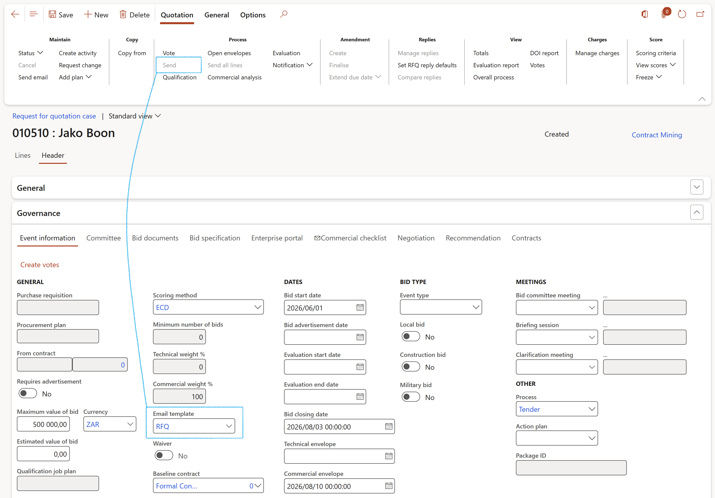Click the Vote button
Screen dimensions: 715x498
[169, 53]
